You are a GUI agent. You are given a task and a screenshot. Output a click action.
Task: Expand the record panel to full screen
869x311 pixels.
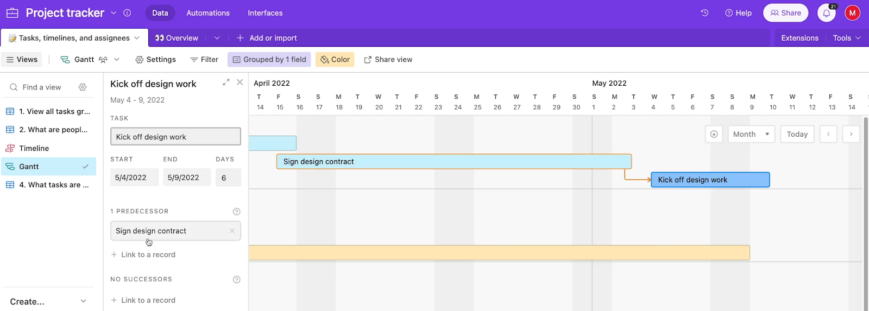point(226,82)
